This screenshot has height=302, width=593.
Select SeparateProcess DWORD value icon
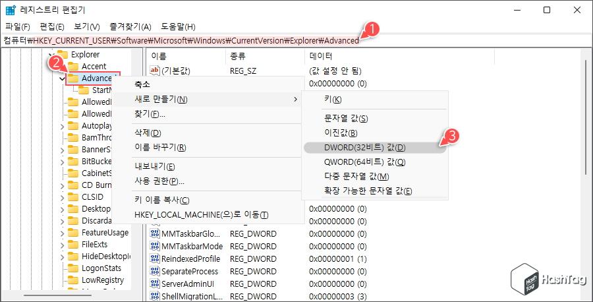(x=155, y=272)
